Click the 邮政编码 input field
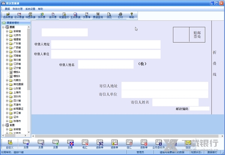The width and height of the screenshot is (225, 155). point(199,109)
